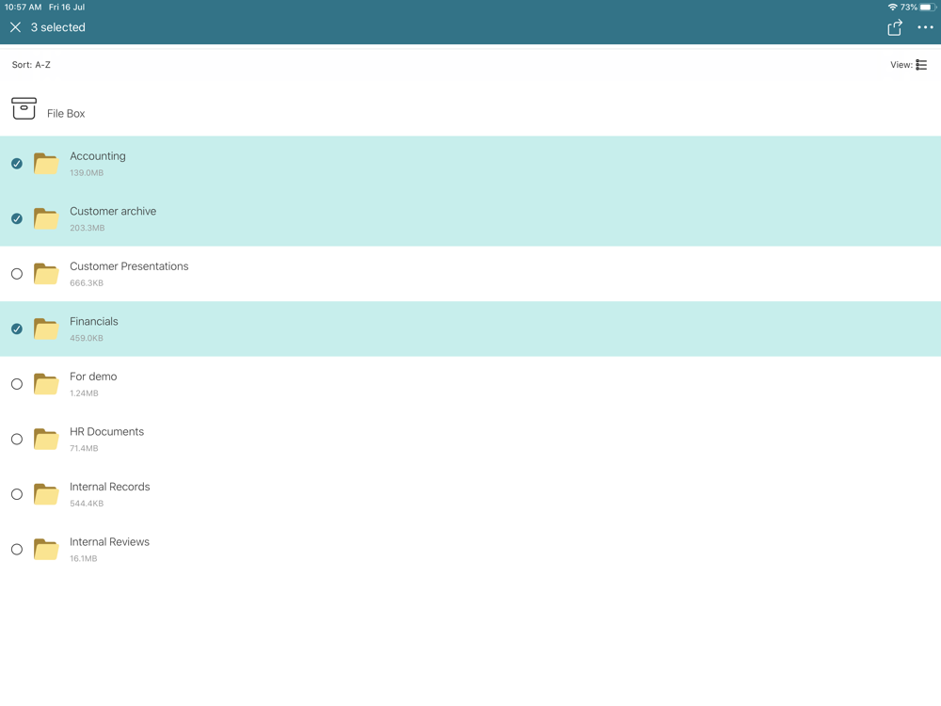
Task: Click the Customer archive folder name
Action: pyautogui.click(x=113, y=211)
